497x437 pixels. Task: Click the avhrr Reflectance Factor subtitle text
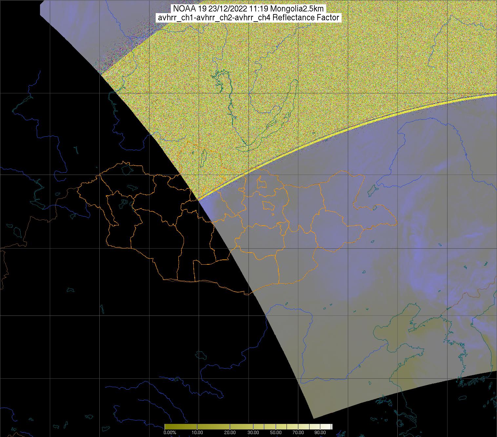pos(248,18)
